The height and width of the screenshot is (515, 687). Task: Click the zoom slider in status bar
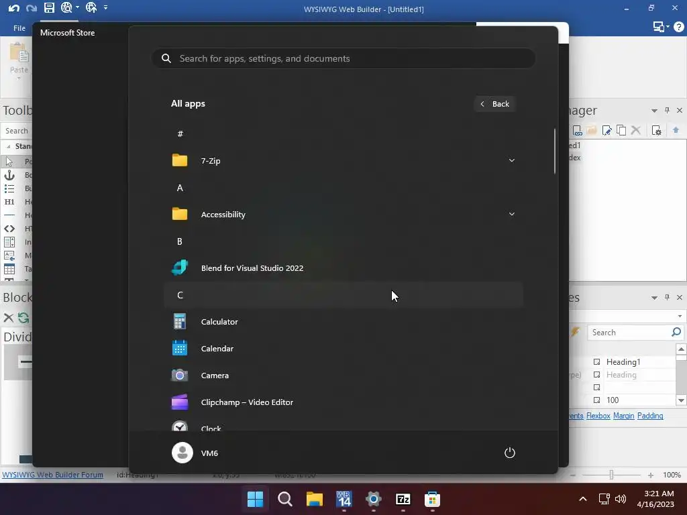[x=612, y=475]
